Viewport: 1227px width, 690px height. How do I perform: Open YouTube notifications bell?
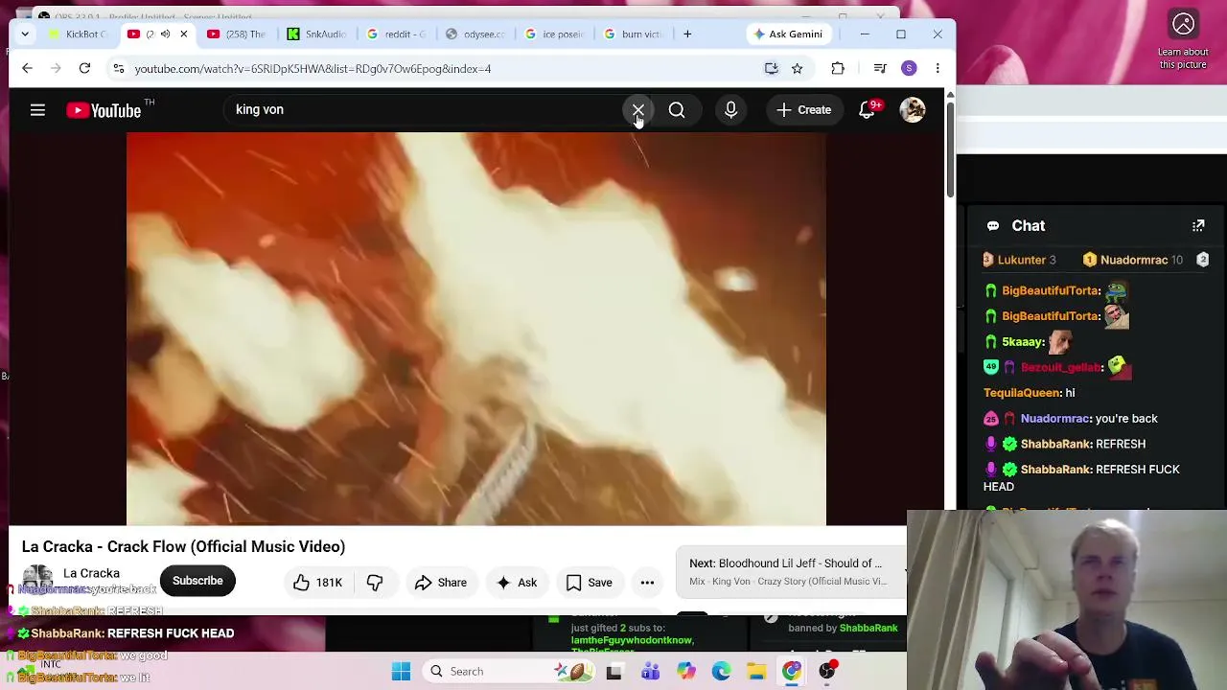[867, 110]
